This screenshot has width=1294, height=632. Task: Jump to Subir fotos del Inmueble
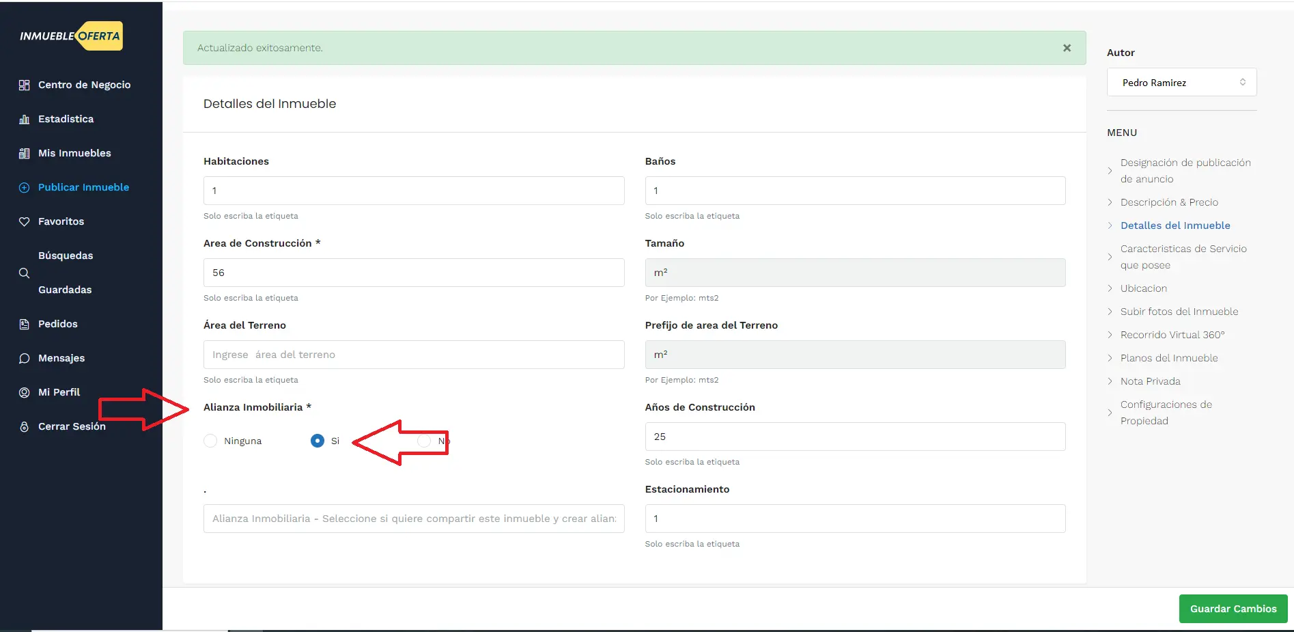pos(1179,312)
